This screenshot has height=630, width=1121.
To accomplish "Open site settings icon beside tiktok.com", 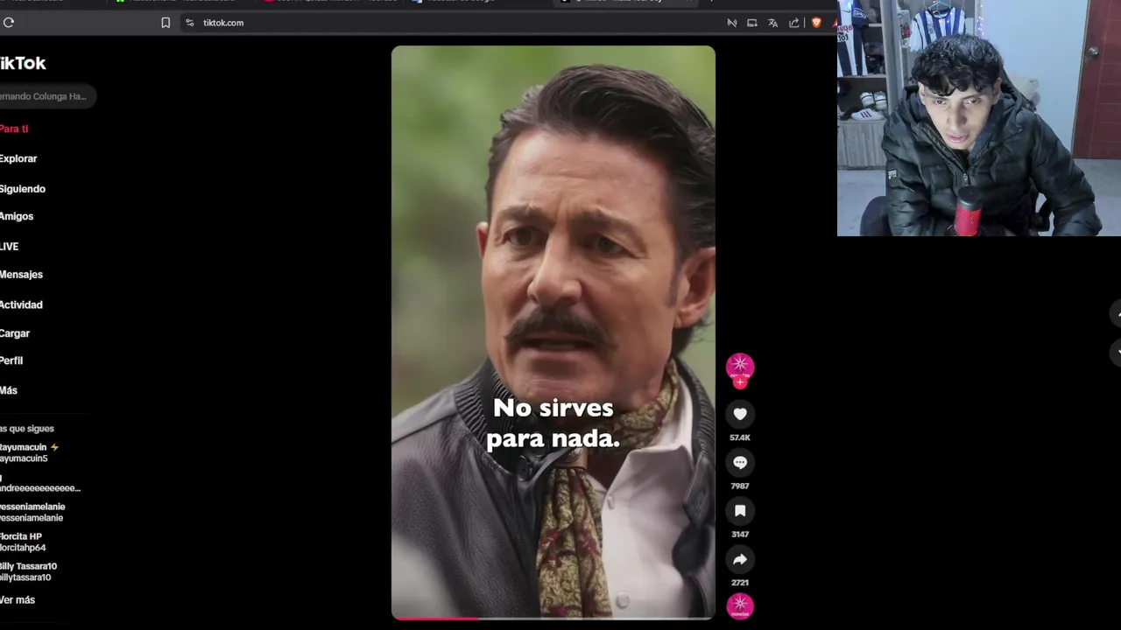I will [189, 23].
